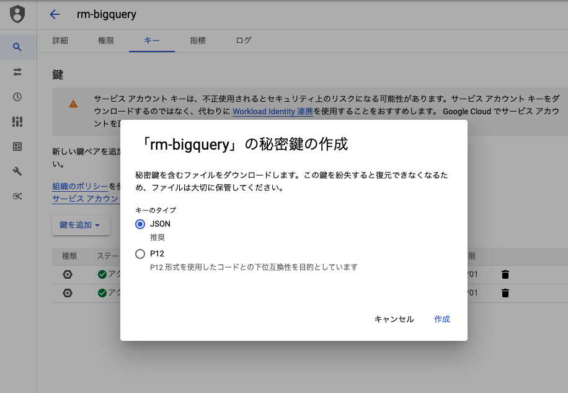Click the green status check on the first key
The width and height of the screenshot is (568, 393).
[103, 274]
